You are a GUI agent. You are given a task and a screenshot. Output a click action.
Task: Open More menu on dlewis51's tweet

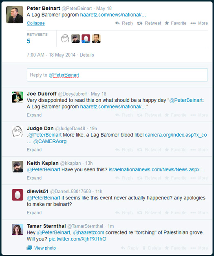click(199, 212)
